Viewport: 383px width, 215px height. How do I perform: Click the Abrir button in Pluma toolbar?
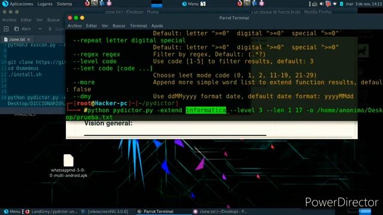point(23,29)
